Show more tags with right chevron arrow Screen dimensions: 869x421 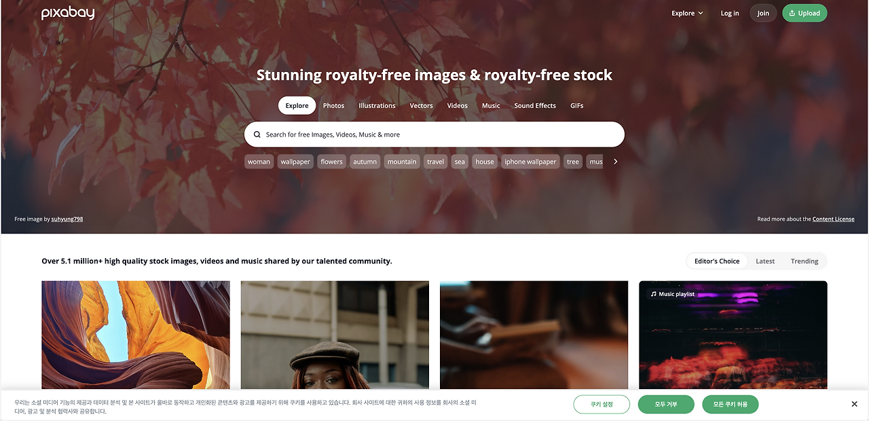coord(616,162)
